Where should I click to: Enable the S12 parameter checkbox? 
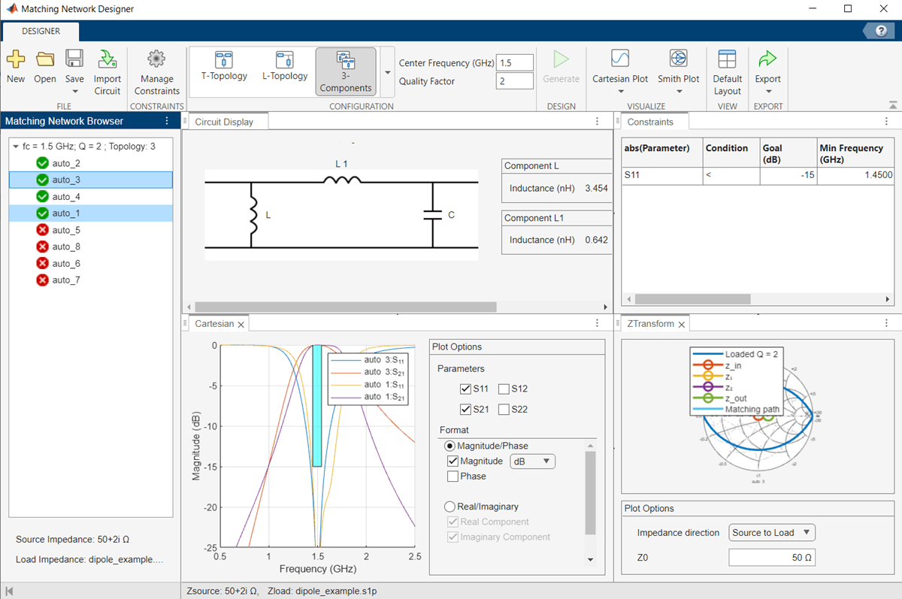(504, 389)
